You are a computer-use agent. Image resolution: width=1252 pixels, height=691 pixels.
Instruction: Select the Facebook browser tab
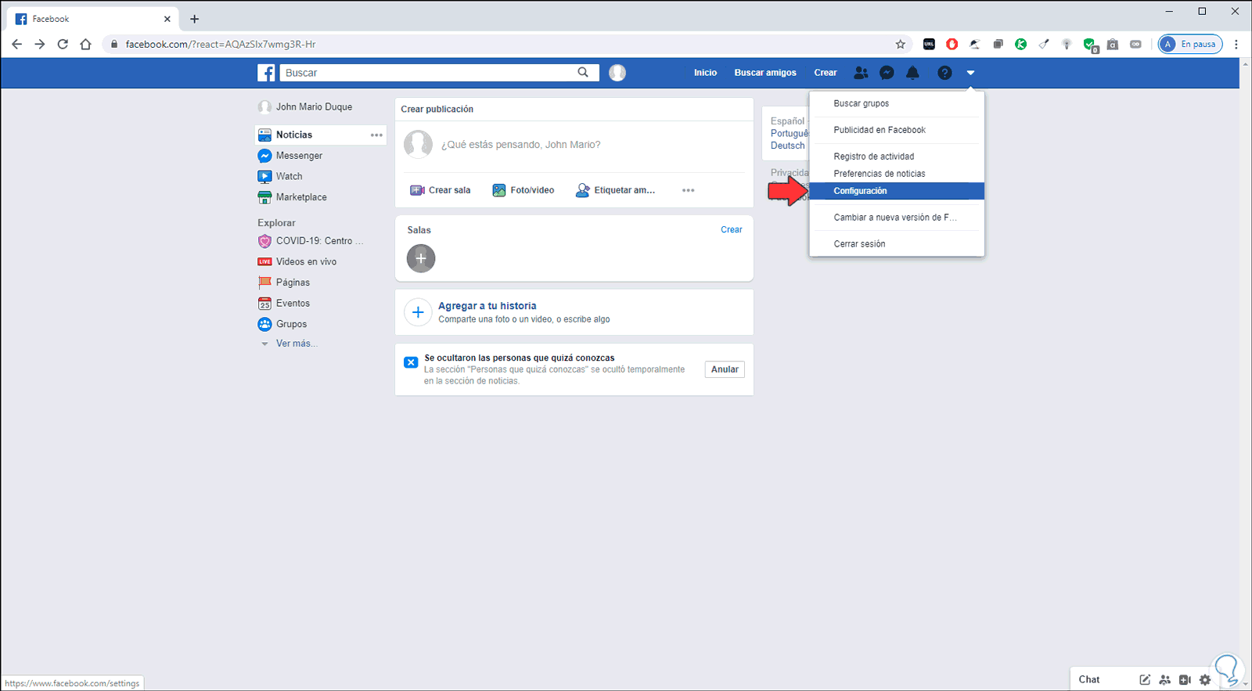tap(92, 19)
